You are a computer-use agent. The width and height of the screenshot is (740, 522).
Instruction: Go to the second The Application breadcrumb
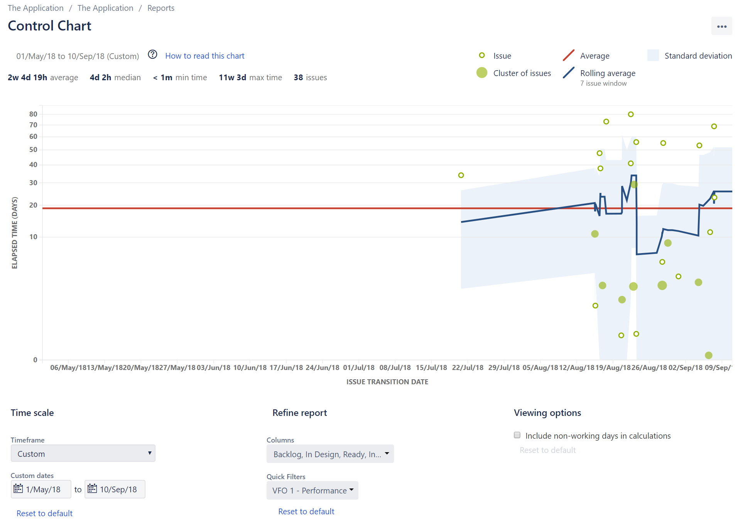105,8
